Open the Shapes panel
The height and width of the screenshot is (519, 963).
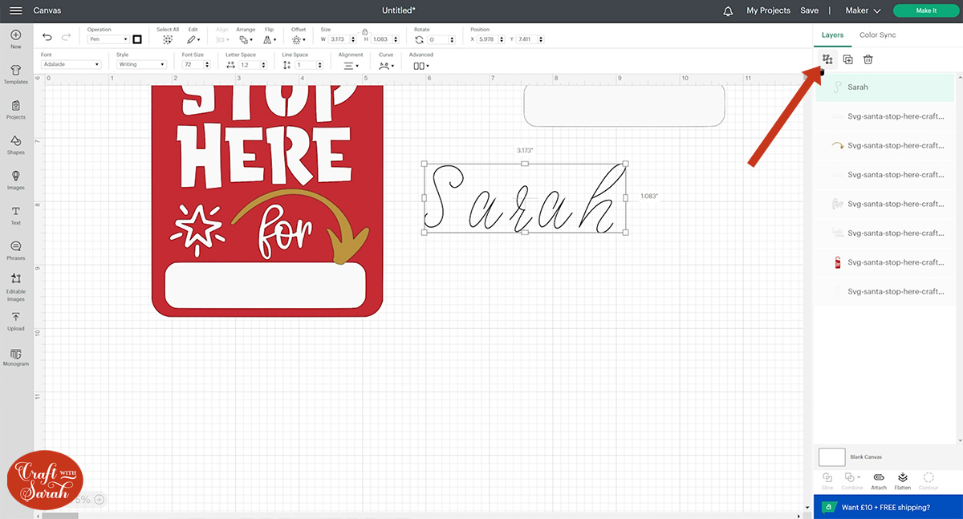[x=16, y=144]
